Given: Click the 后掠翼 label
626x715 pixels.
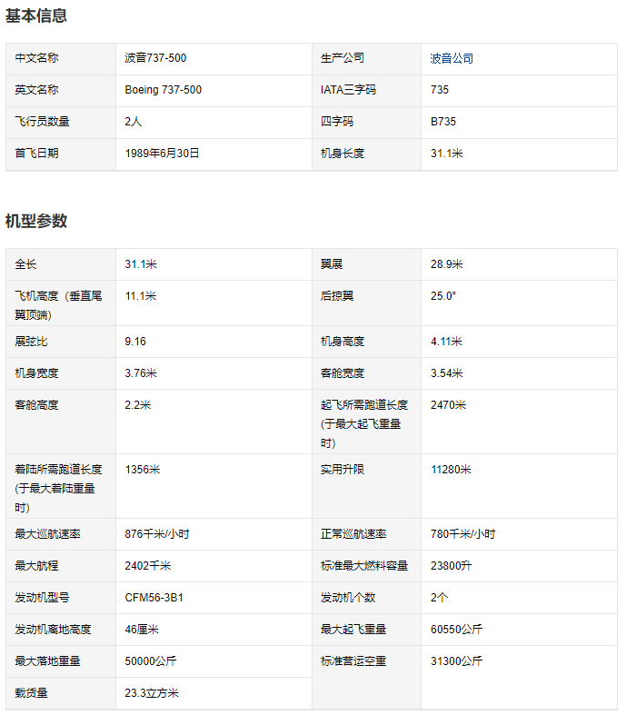Looking at the screenshot, I should click(x=337, y=296).
